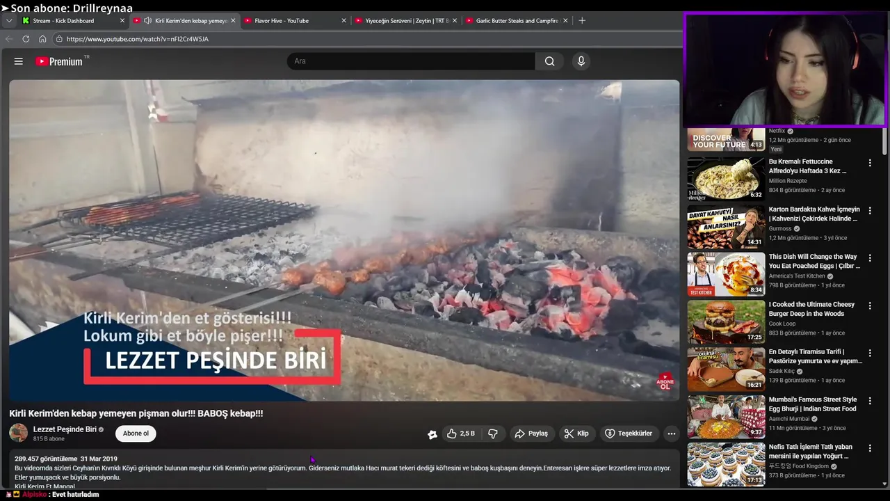Open DISCOVER YOUR FUTURE Netflix thumbnail
This screenshot has height=501, width=890.
pyautogui.click(x=726, y=140)
